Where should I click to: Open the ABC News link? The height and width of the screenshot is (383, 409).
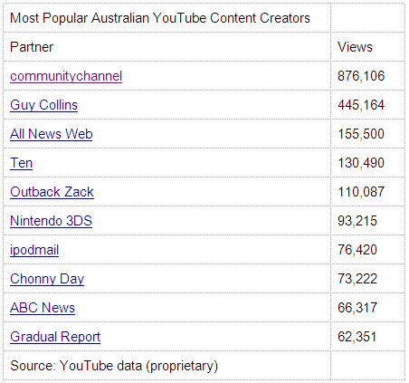click(43, 308)
